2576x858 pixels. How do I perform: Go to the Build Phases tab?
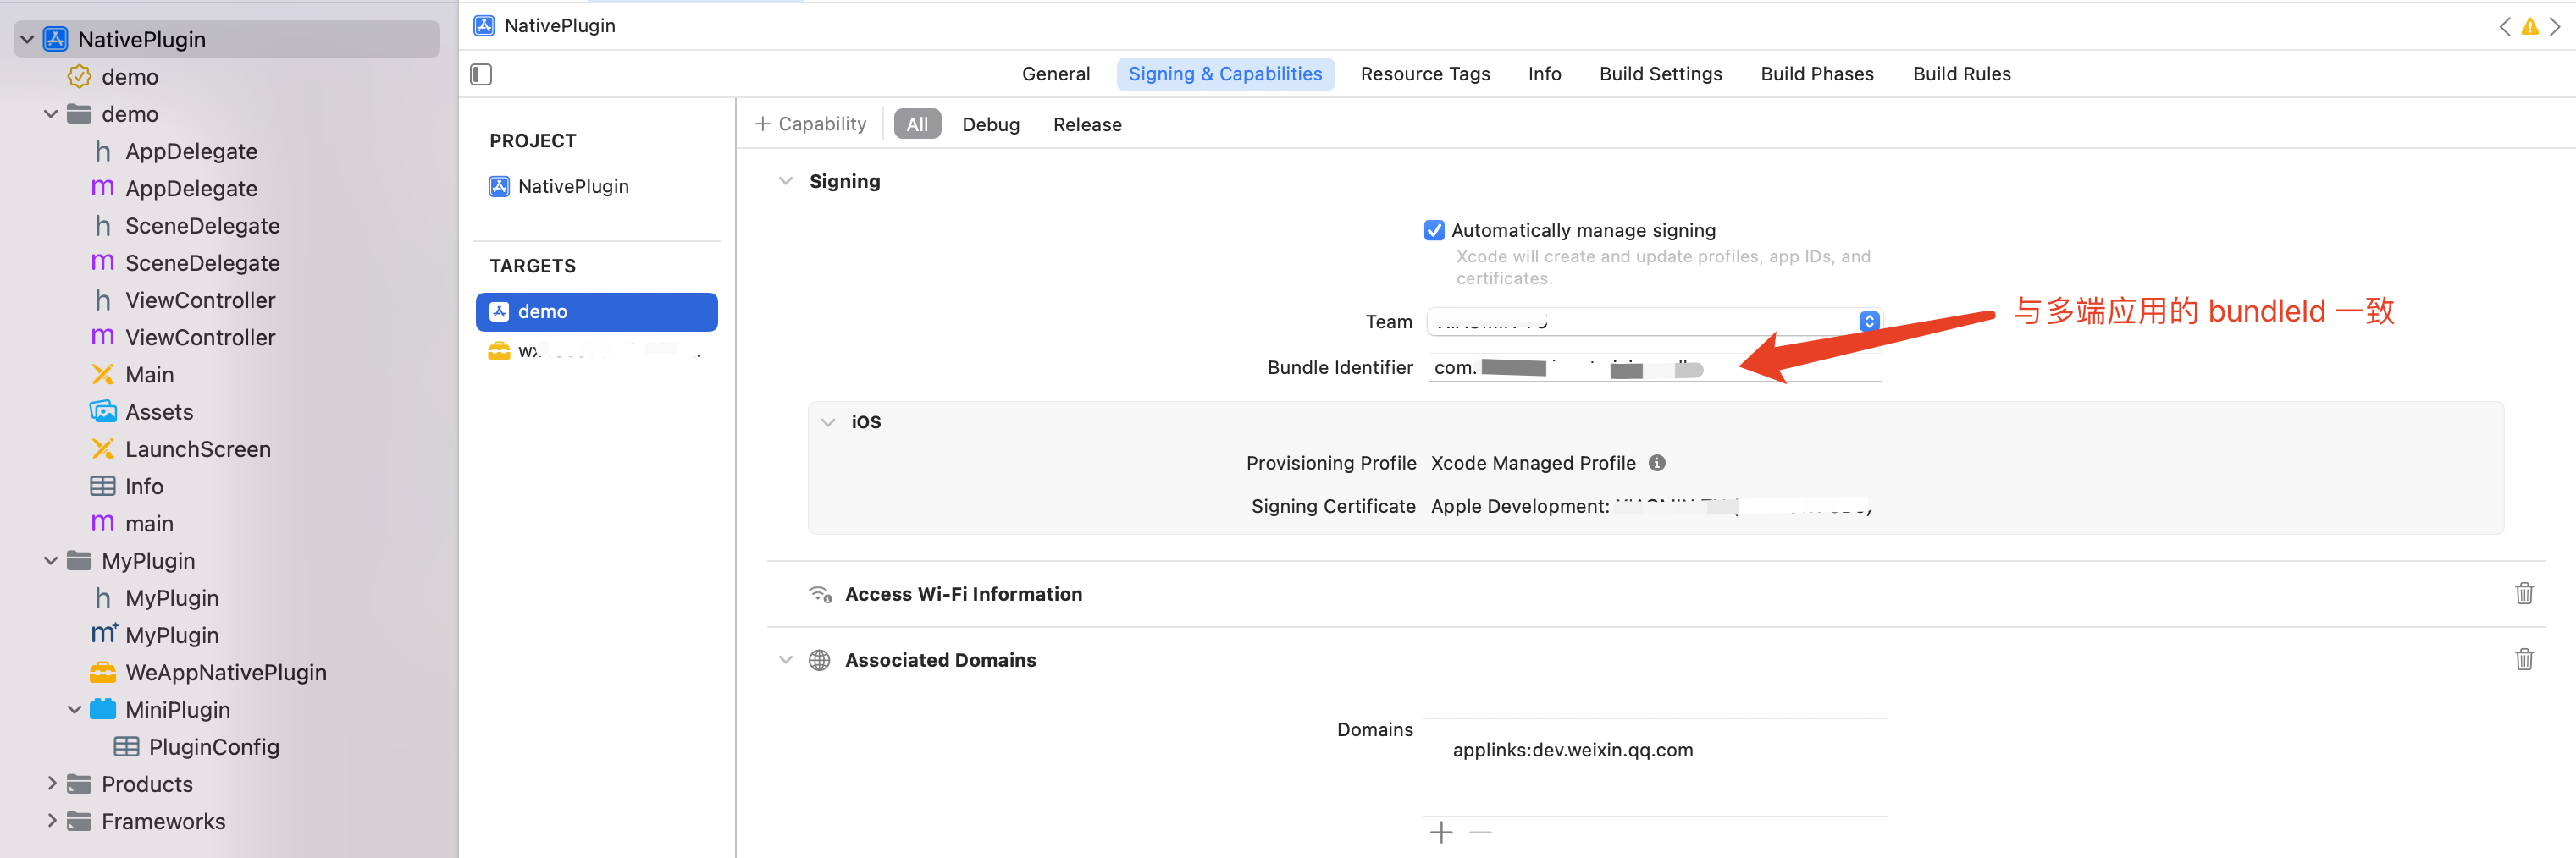pos(1817,74)
